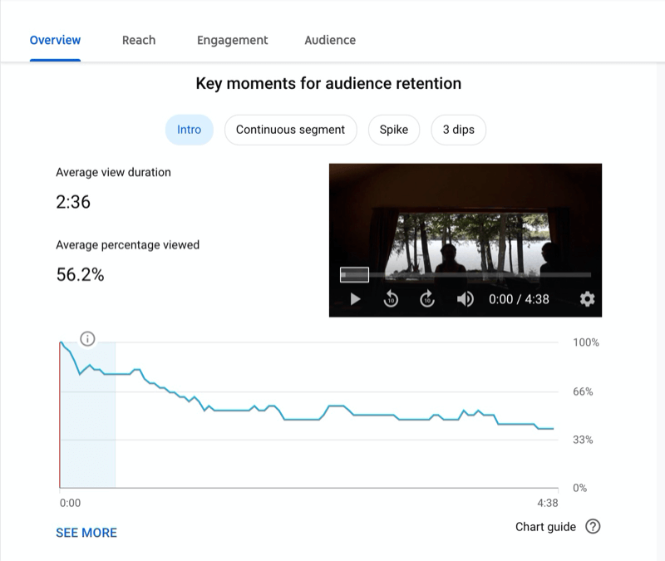Play the video preview
Viewport: 665px width, 561px height.
coord(356,299)
